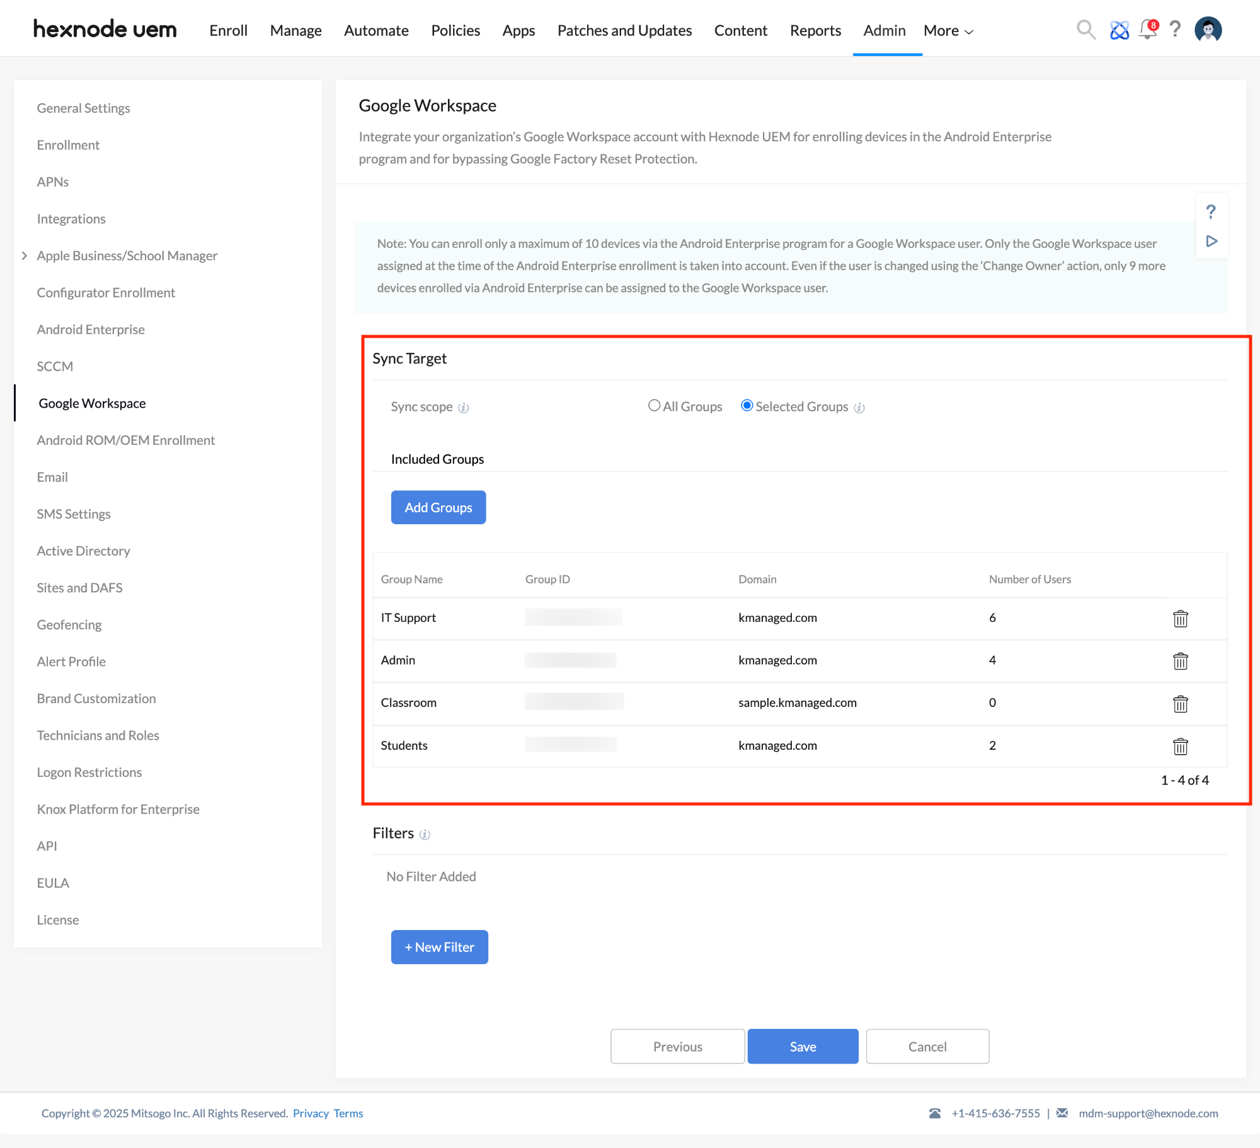Open Enrollment in sidebar
This screenshot has width=1260, height=1148.
point(68,145)
